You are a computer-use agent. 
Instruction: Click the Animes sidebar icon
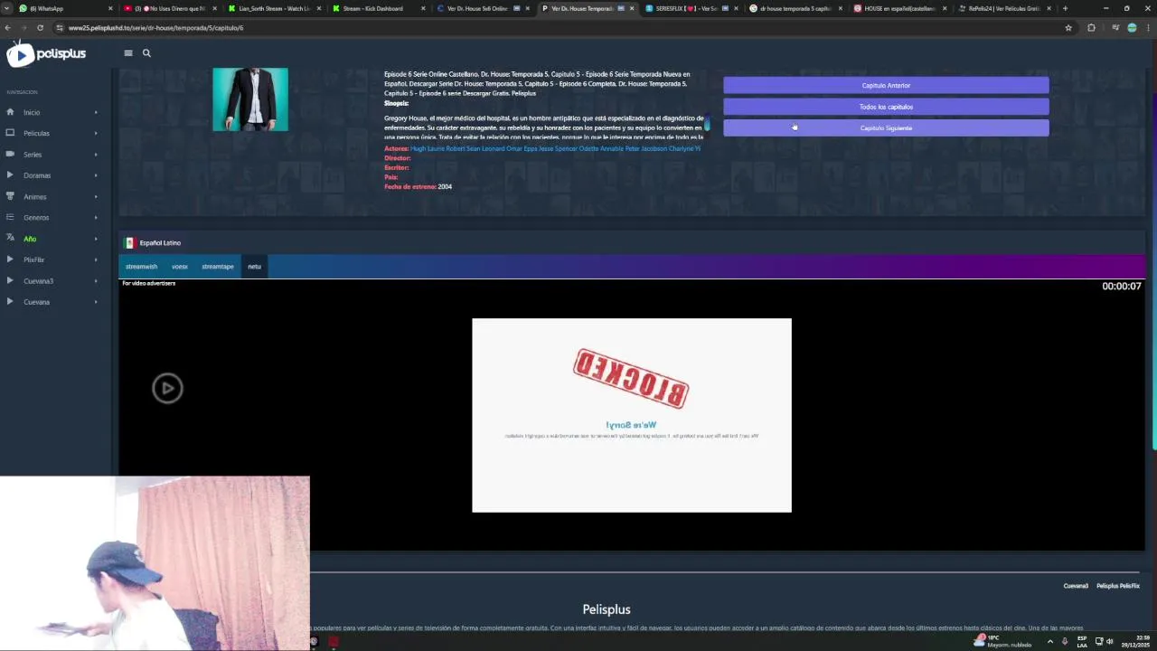coord(10,196)
